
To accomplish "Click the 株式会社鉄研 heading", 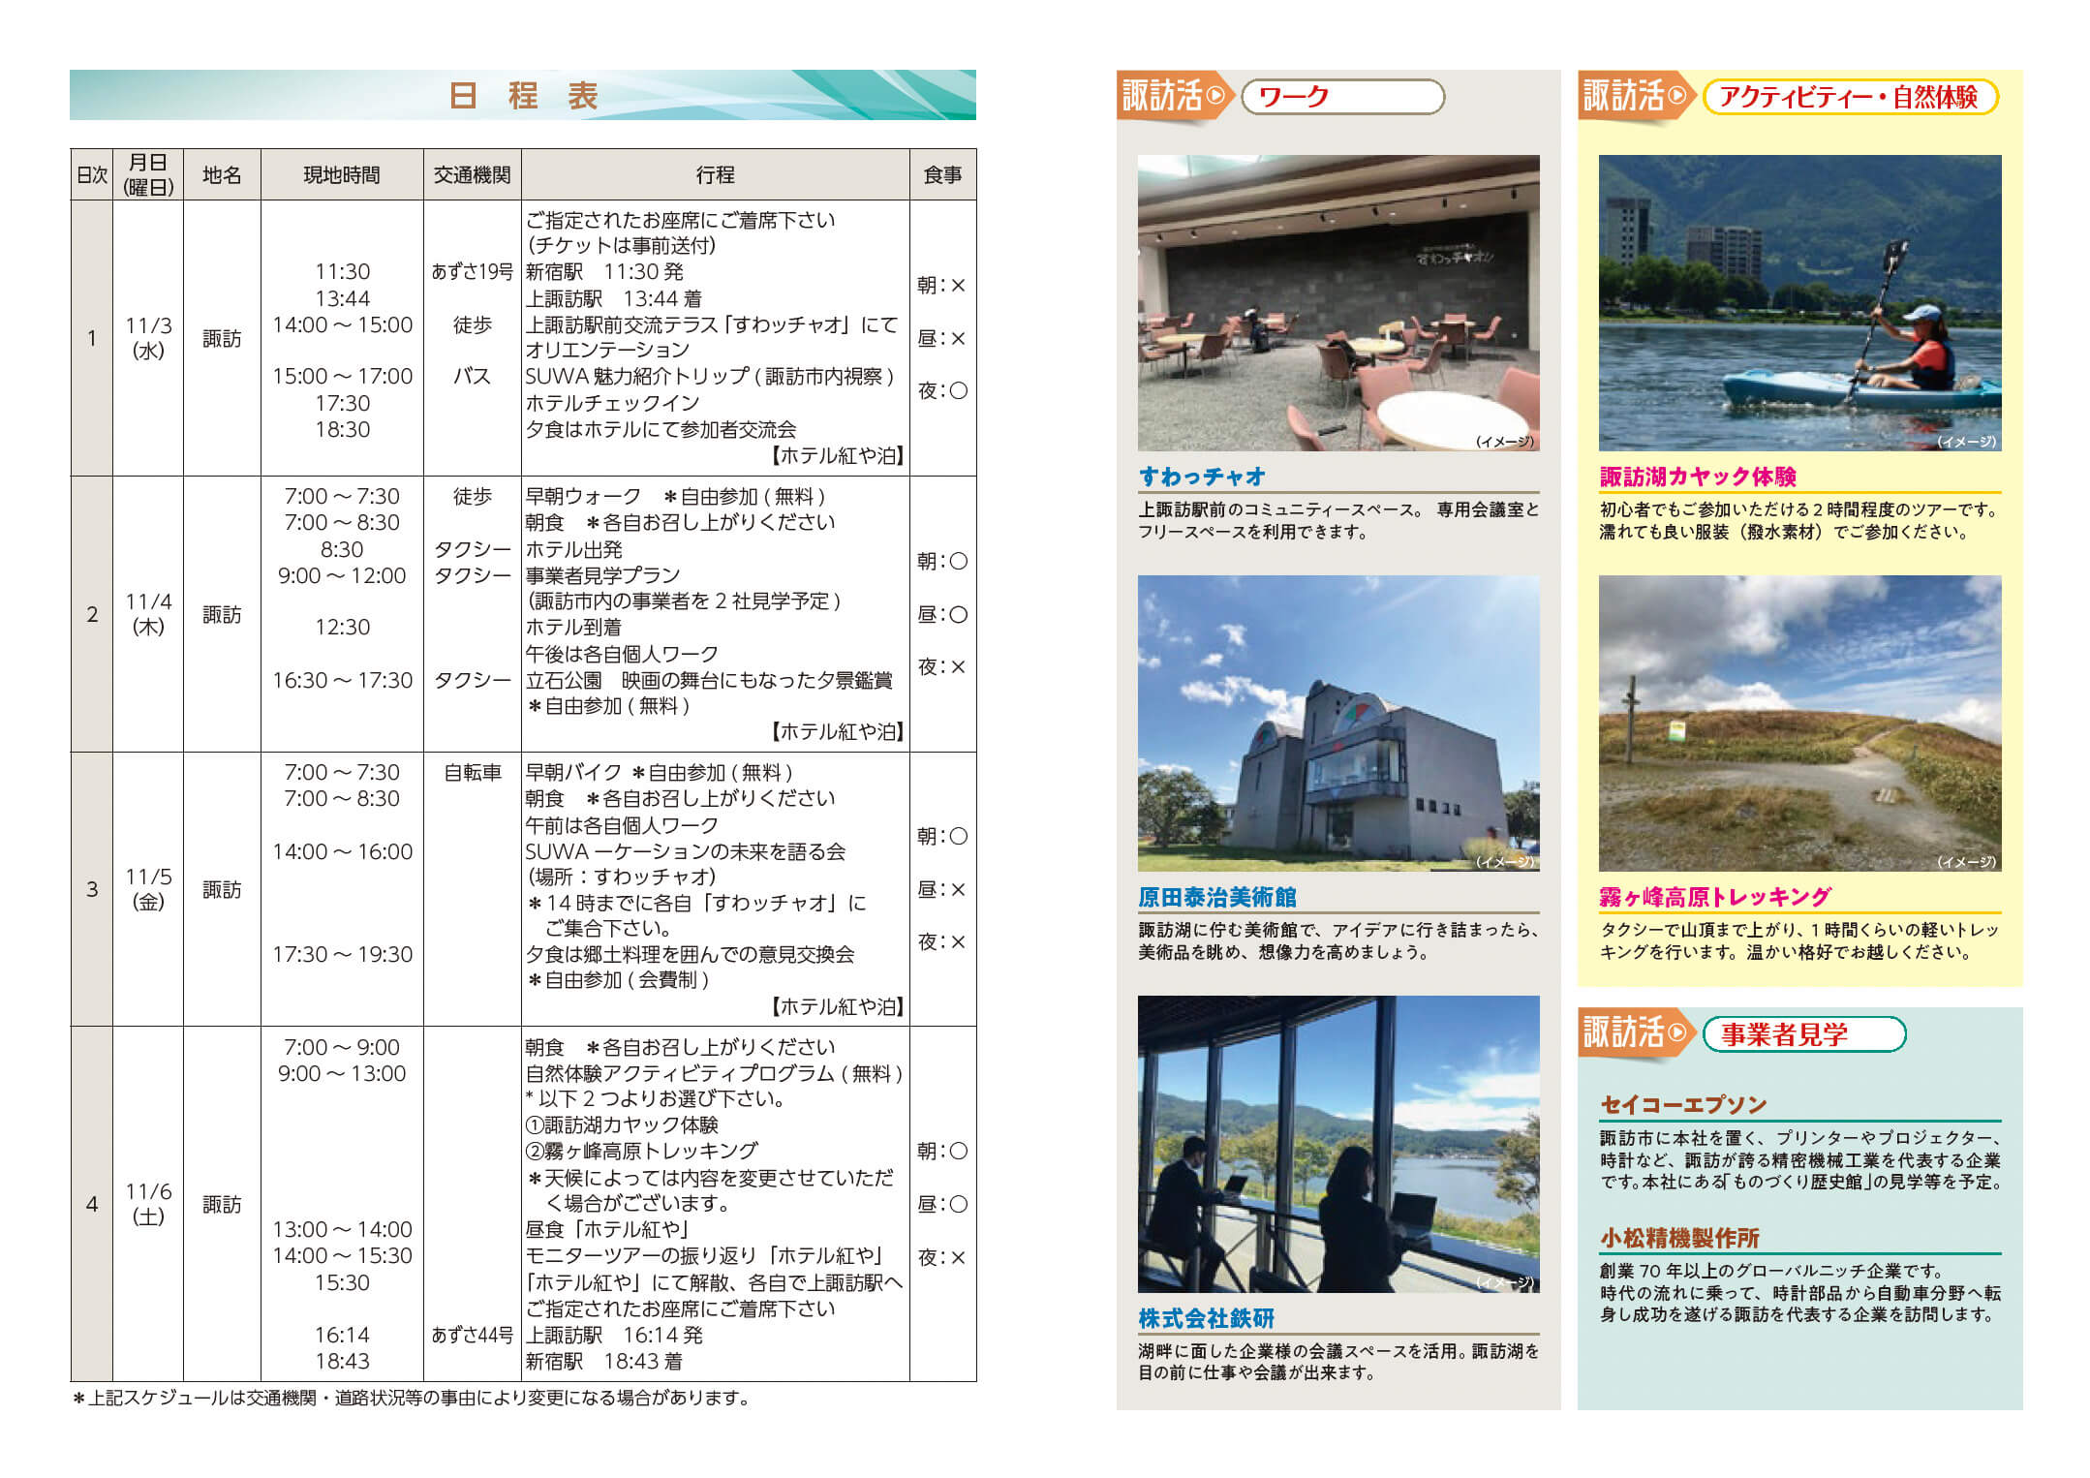I will tap(1207, 1318).
